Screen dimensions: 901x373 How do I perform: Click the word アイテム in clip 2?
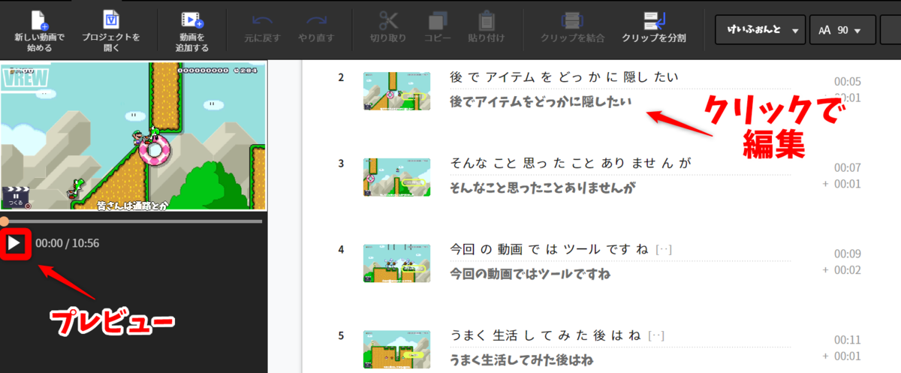tap(509, 77)
